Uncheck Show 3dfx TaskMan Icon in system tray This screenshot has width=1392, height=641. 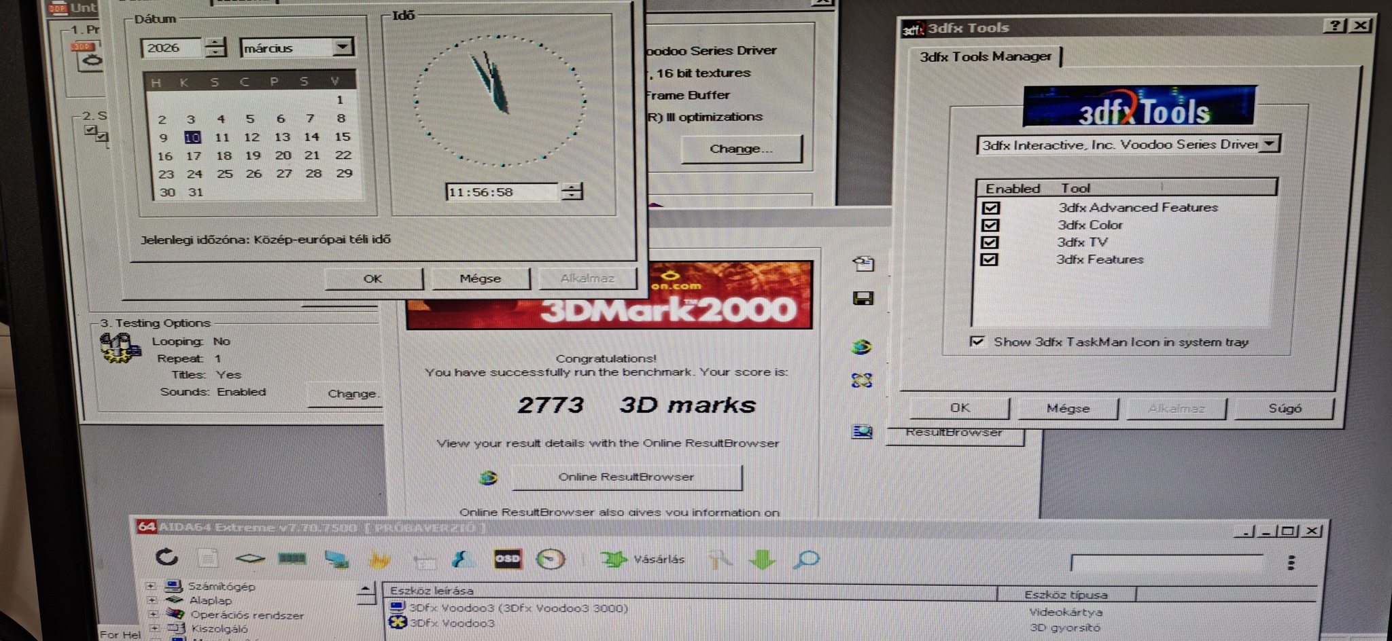point(977,341)
